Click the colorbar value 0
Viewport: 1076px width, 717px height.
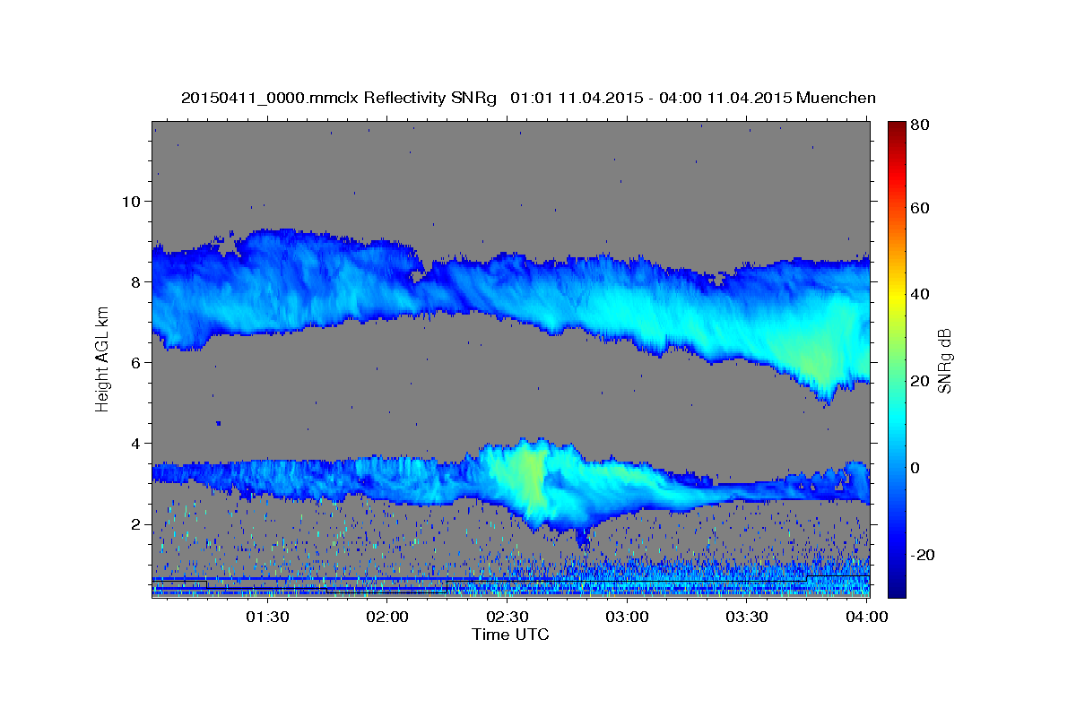point(915,468)
